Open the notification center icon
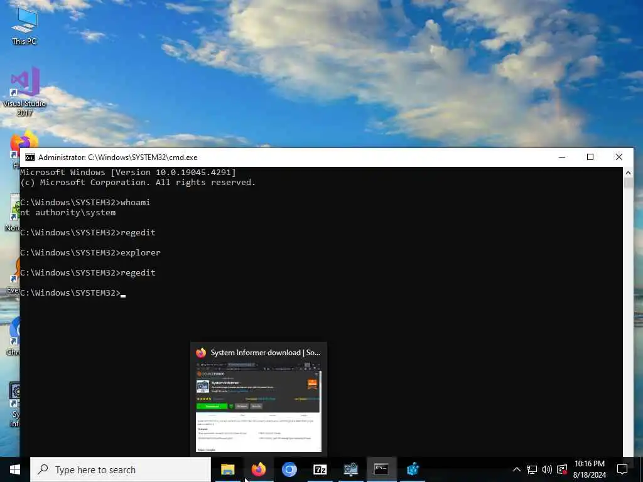 [x=622, y=469]
